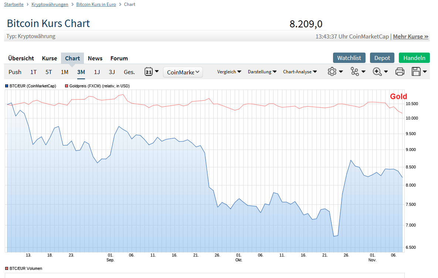Switch to the Übersicht tab

(21, 58)
